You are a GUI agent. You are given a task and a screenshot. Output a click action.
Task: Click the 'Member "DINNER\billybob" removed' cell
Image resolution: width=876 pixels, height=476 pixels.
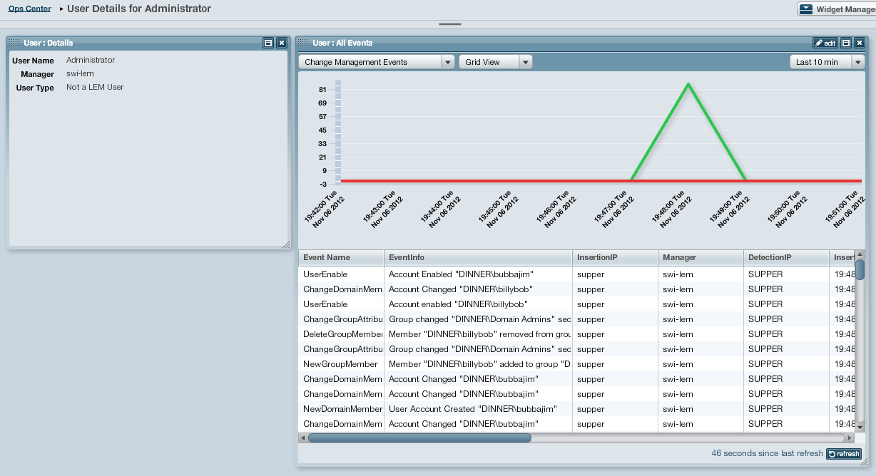[x=478, y=334]
